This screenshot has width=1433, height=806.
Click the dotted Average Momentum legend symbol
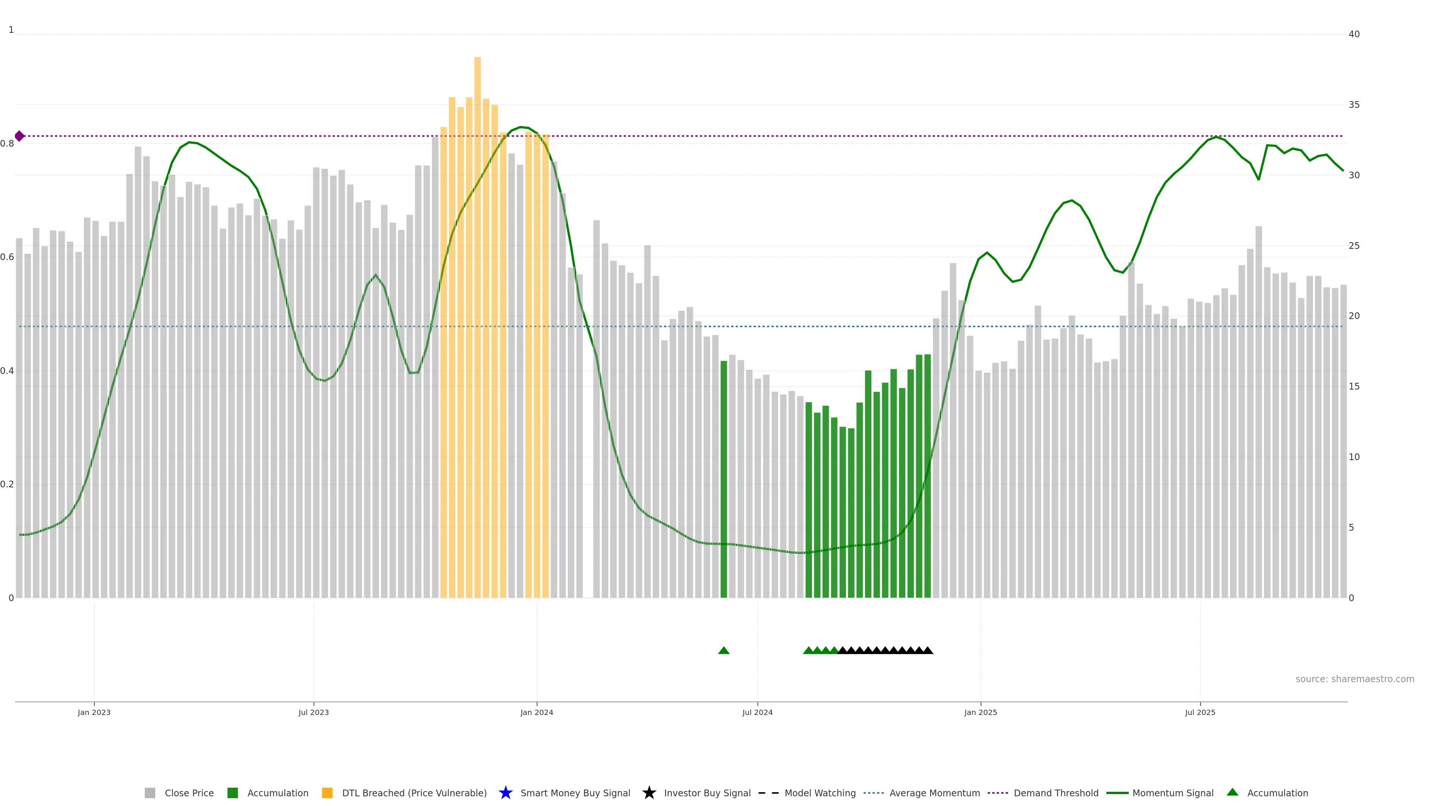pyautogui.click(x=873, y=793)
